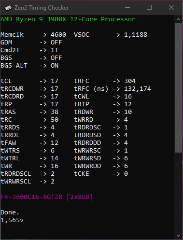Image resolution: width=183 pixels, height=240 pixels.
Task: Click the Zen2 Timing Checker title bar icon
Action: 8,8
